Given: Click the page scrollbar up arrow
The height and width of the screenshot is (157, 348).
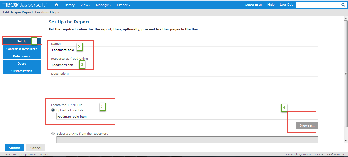Looking at the screenshot, I should coord(346,18).
